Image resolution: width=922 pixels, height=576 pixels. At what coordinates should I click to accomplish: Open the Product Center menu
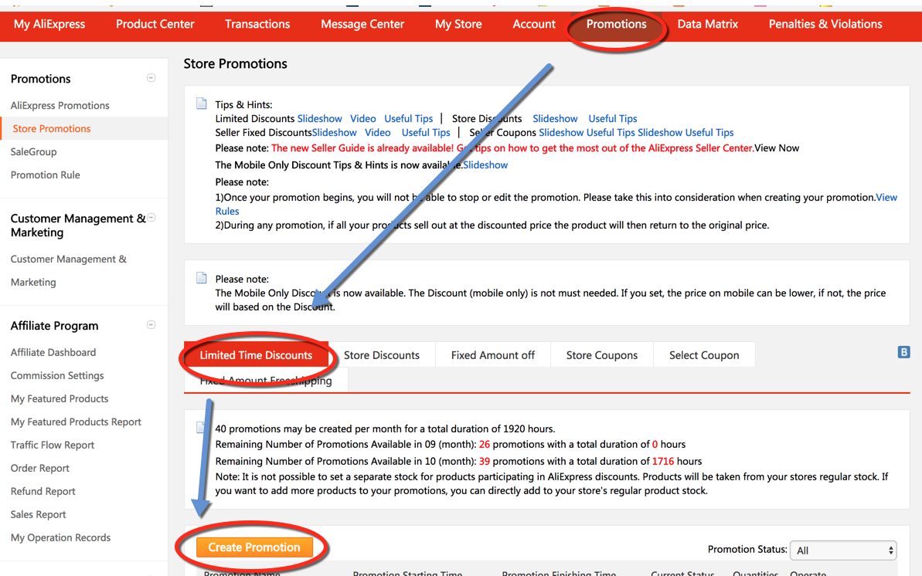click(x=155, y=24)
